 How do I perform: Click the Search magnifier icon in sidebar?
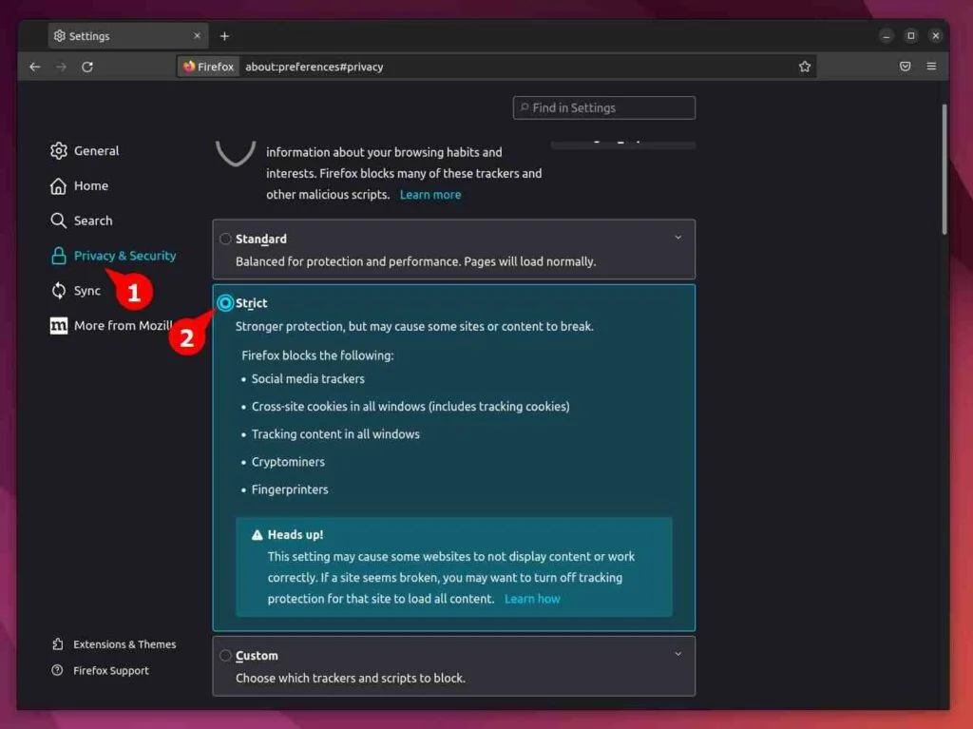pyautogui.click(x=58, y=221)
